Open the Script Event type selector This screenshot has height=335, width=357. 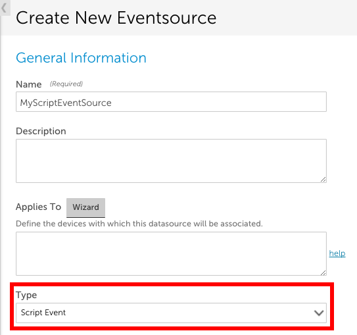point(171,313)
